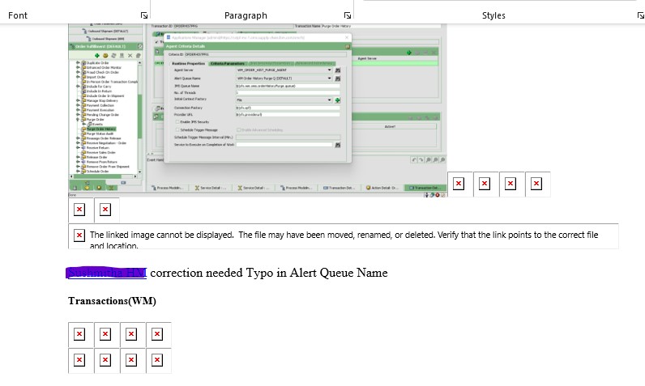Open Alert Queue Name dropdown in embedded screenshot
This screenshot has width=645, height=386.
(x=329, y=78)
